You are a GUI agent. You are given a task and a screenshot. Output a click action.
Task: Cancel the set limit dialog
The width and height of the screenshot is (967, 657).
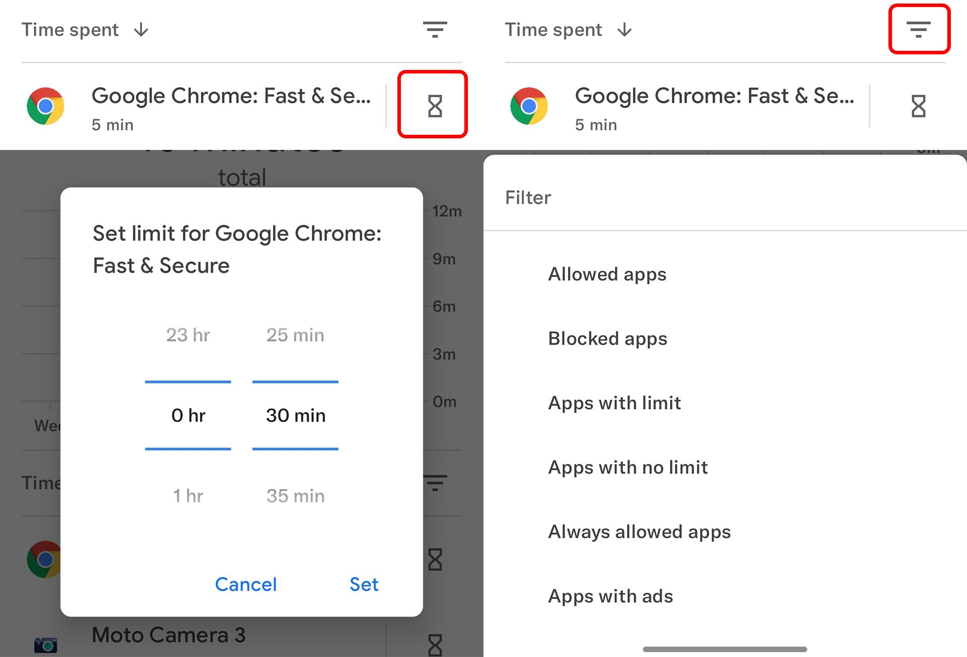pos(246,585)
